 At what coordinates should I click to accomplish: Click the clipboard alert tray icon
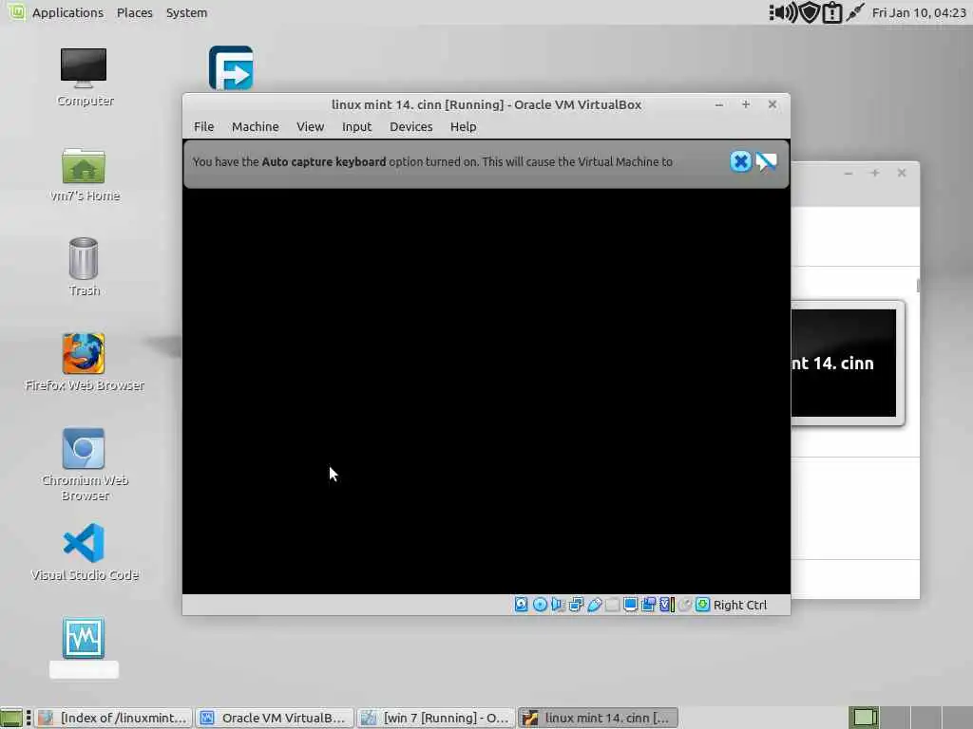point(831,13)
